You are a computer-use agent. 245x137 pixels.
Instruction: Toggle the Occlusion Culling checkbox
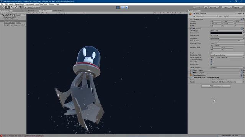pos(211,60)
